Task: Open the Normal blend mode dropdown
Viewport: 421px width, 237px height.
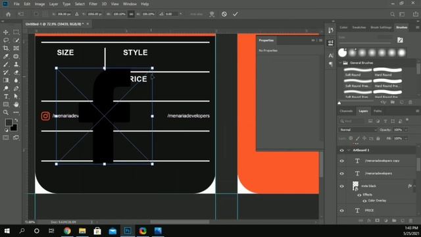Action: click(x=358, y=130)
